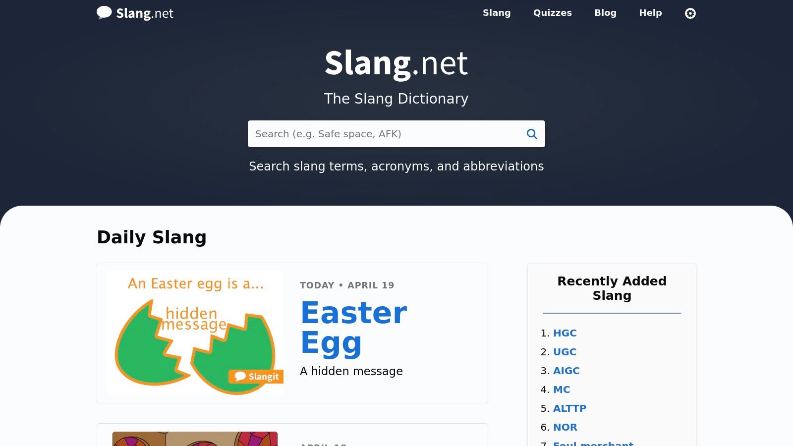Click the Slangit badge on the egg image
This screenshot has height=446, width=793.
(256, 377)
